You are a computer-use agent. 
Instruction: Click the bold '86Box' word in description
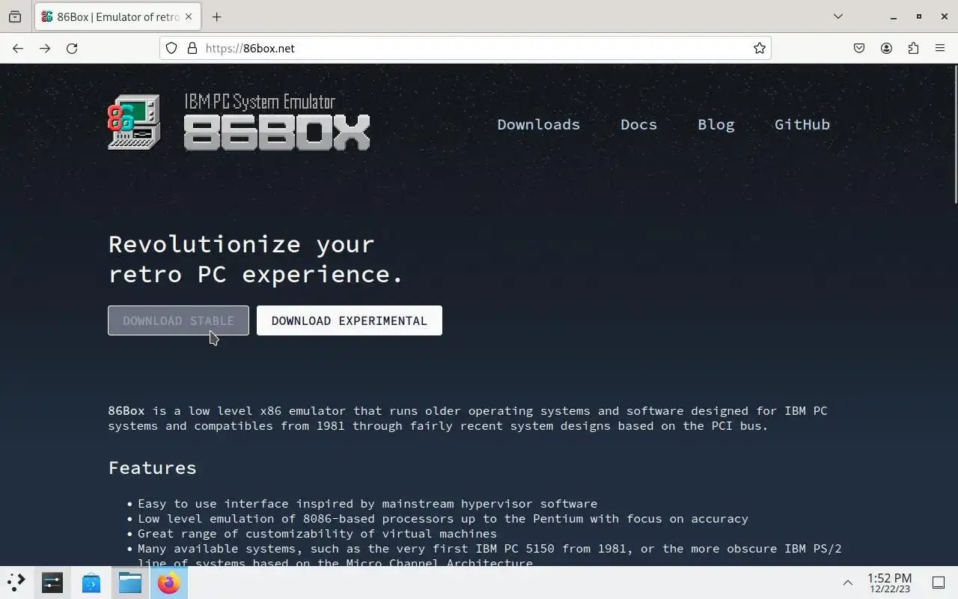coord(126,411)
